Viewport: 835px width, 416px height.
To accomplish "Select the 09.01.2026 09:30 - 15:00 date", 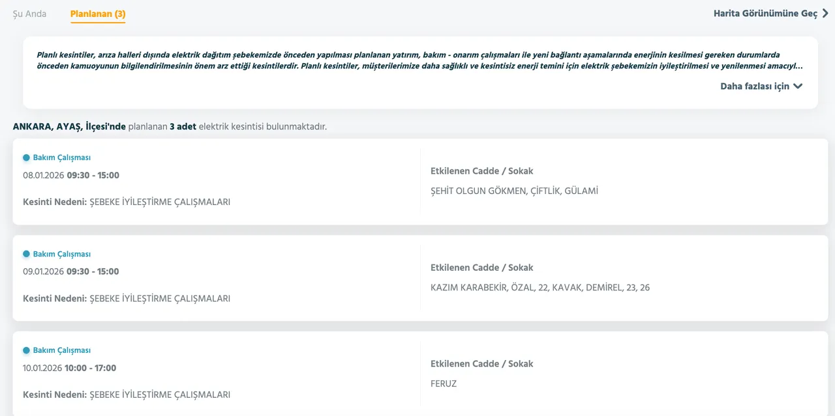I will (71, 271).
